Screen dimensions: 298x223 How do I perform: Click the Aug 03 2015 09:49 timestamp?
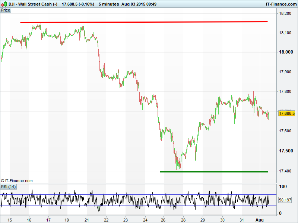point(139,4)
